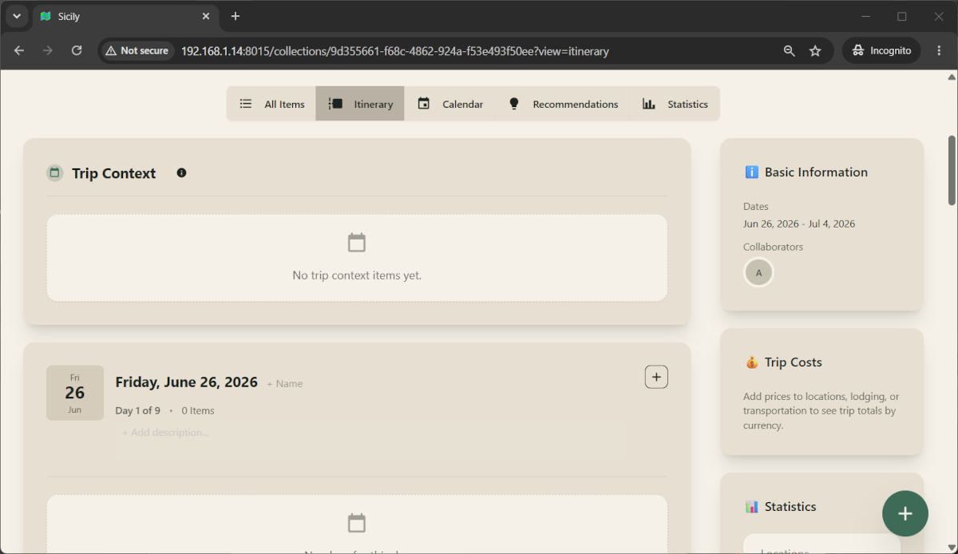The width and height of the screenshot is (958, 554).
Task: Click the '+ Add description...' field
Action: 165,433
